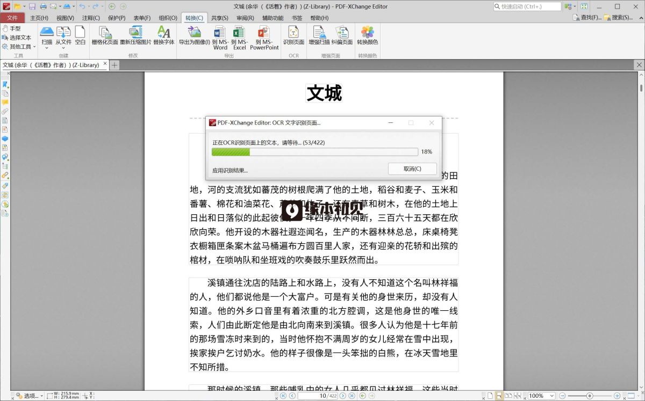
Task: Add a new tab with the plus button
Action: (x=114, y=65)
